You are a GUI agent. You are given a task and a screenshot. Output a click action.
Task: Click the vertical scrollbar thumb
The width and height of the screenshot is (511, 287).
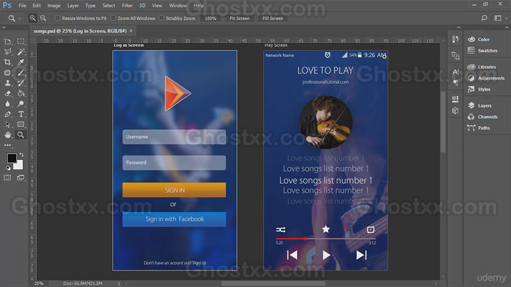[443, 122]
